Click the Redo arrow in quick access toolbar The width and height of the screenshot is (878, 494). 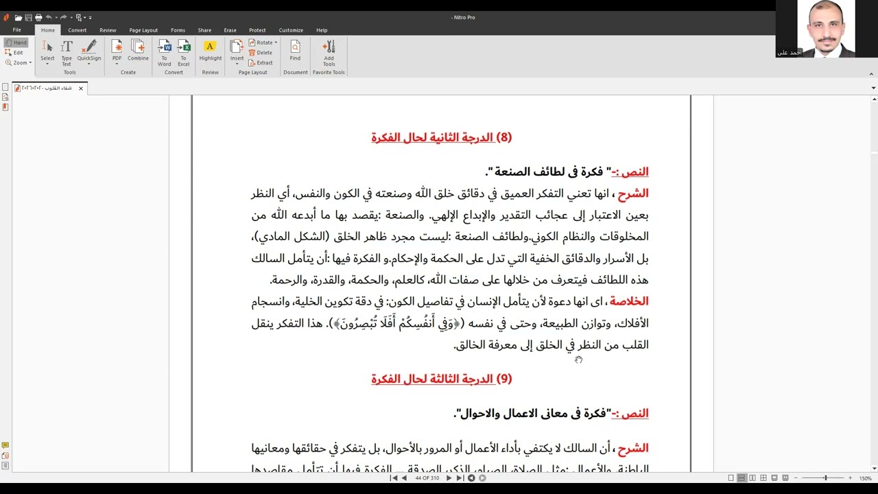tap(64, 17)
